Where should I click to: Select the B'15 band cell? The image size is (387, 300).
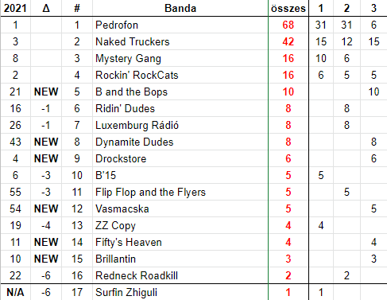180,175
